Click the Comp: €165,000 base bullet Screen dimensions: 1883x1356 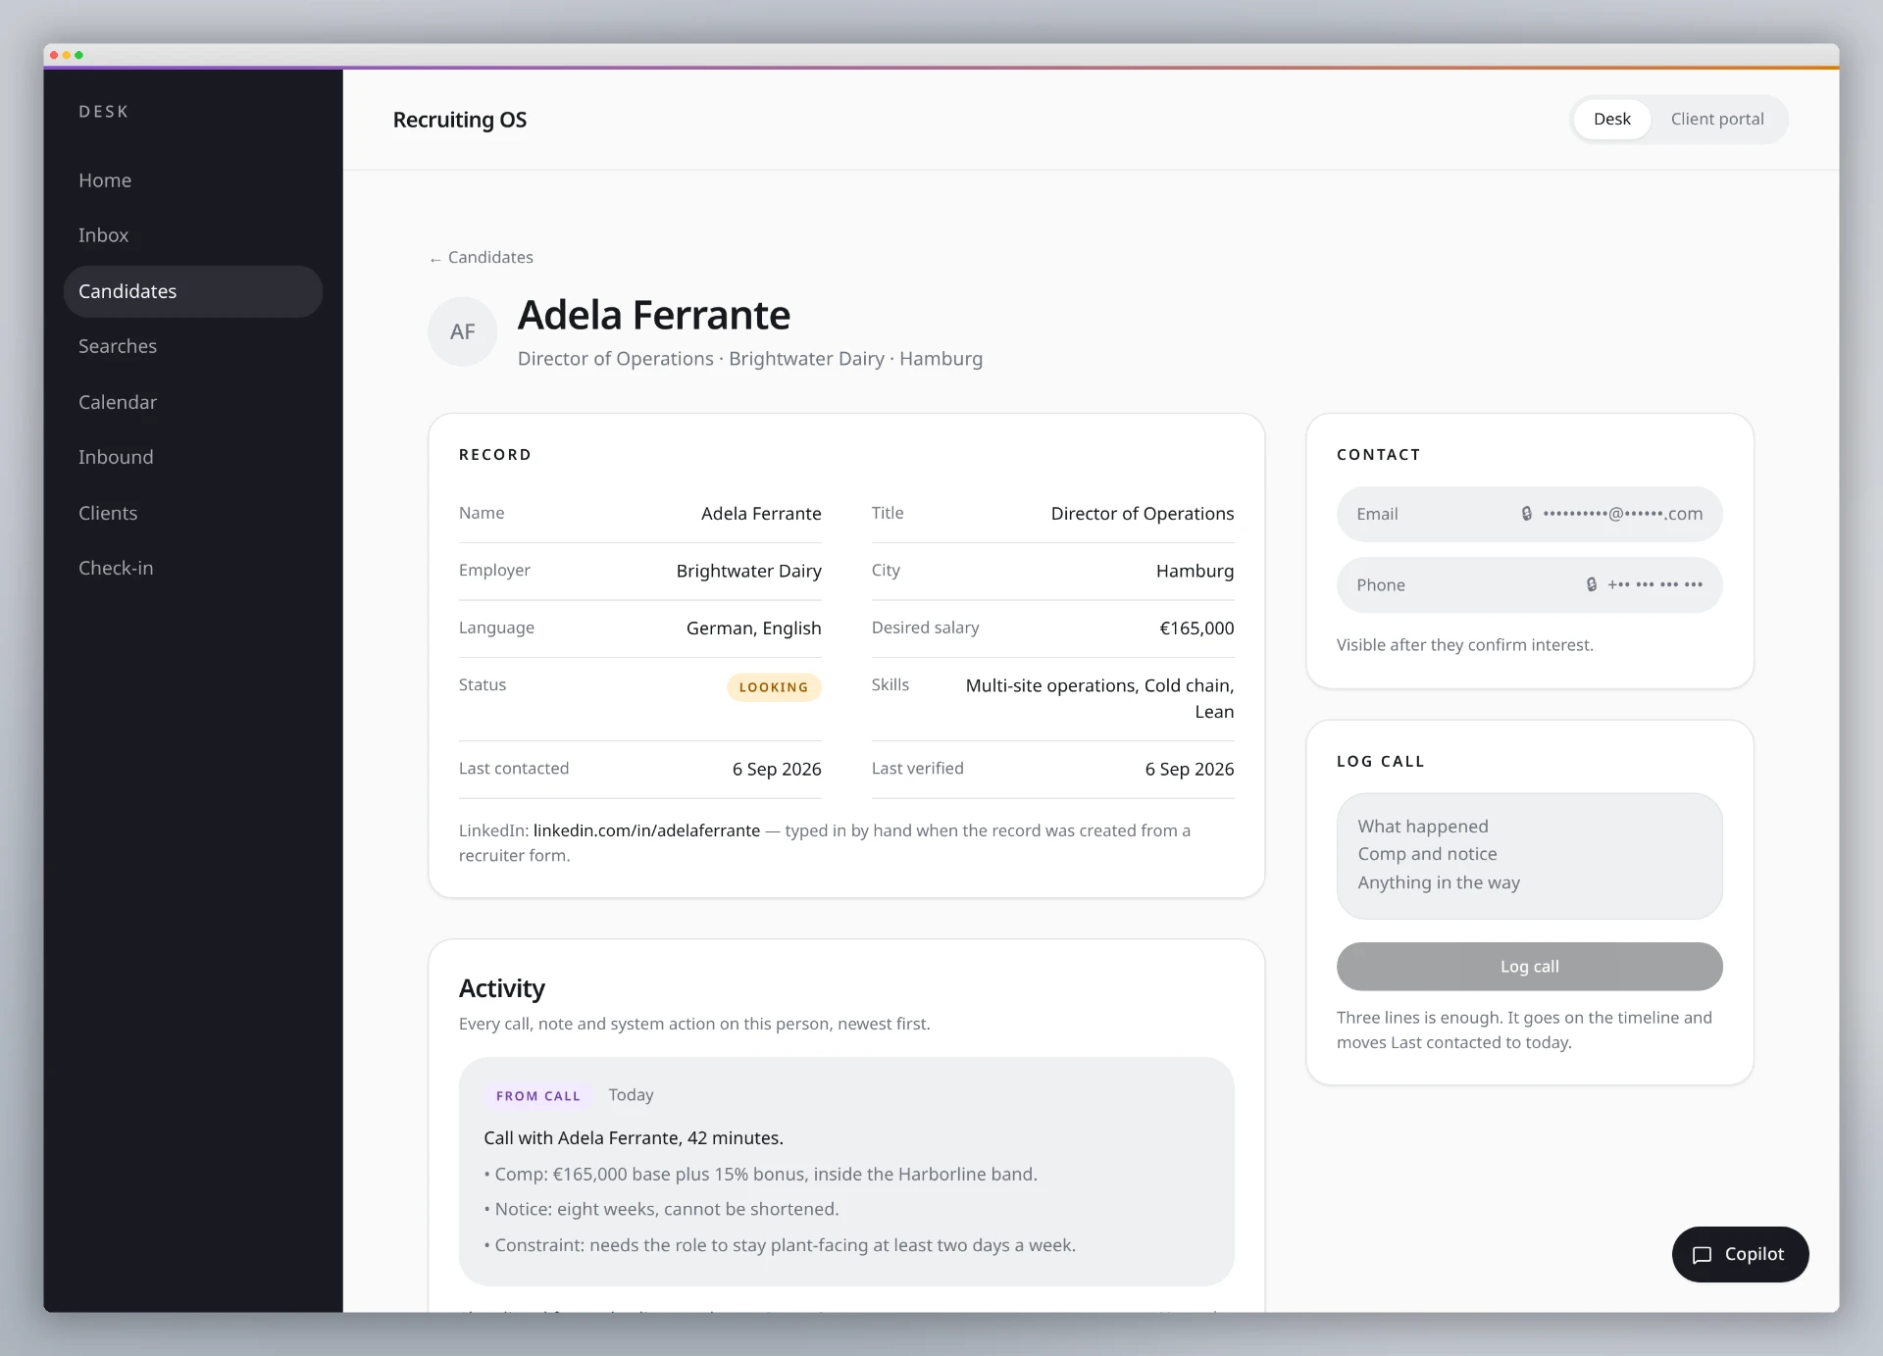pos(761,1175)
